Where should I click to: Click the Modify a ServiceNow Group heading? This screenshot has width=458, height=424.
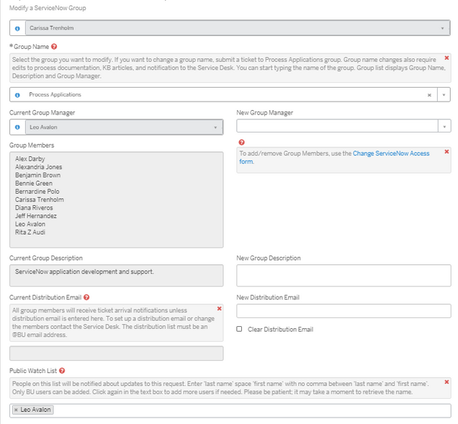click(48, 8)
